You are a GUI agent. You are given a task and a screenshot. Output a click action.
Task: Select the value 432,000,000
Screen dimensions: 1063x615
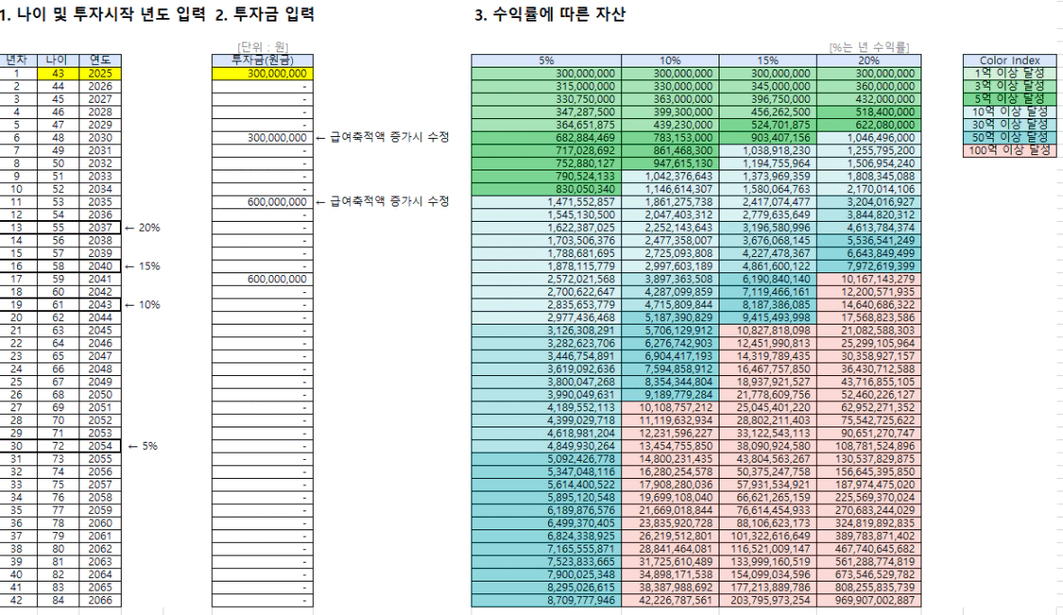(x=868, y=99)
